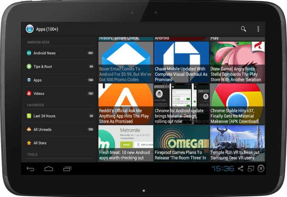Click the Apps (100+) title text

47,29
